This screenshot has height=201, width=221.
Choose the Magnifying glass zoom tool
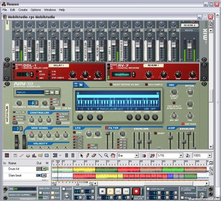pyautogui.click(x=106, y=155)
